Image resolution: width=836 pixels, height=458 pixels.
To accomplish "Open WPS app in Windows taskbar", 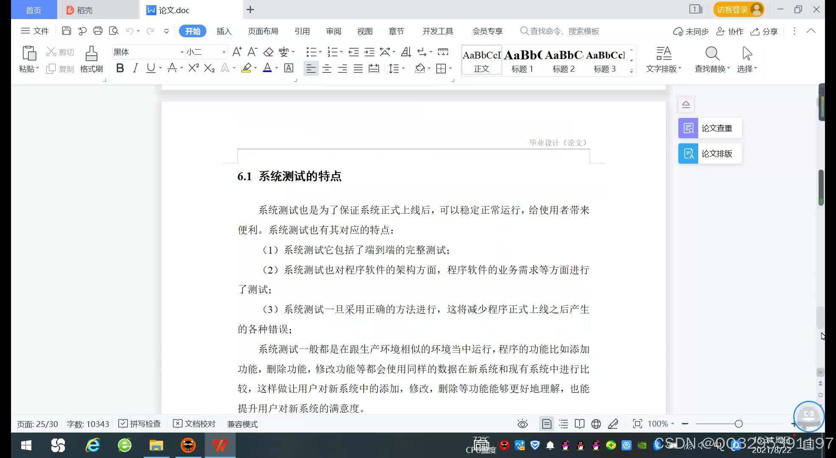I will point(220,445).
